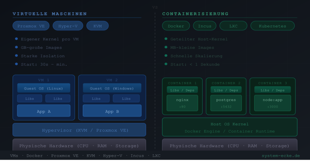Click the 'Start: < 1 Sekunde' bullet text
Screen dimensions: 310x164
point(195,64)
